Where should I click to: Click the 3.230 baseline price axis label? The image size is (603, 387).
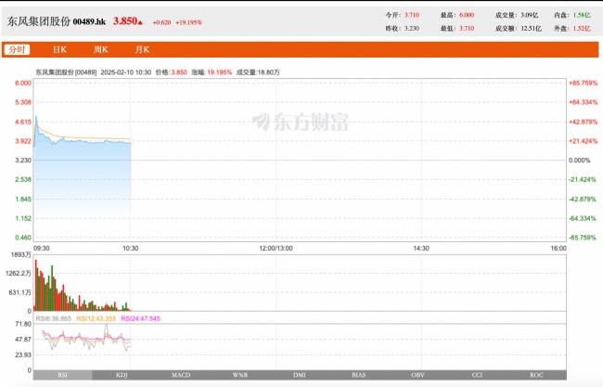coord(23,160)
